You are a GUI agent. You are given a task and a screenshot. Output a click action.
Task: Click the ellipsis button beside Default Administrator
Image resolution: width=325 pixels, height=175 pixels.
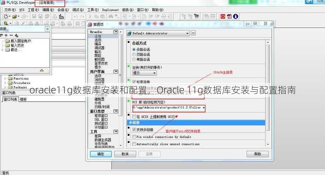(x=193, y=33)
